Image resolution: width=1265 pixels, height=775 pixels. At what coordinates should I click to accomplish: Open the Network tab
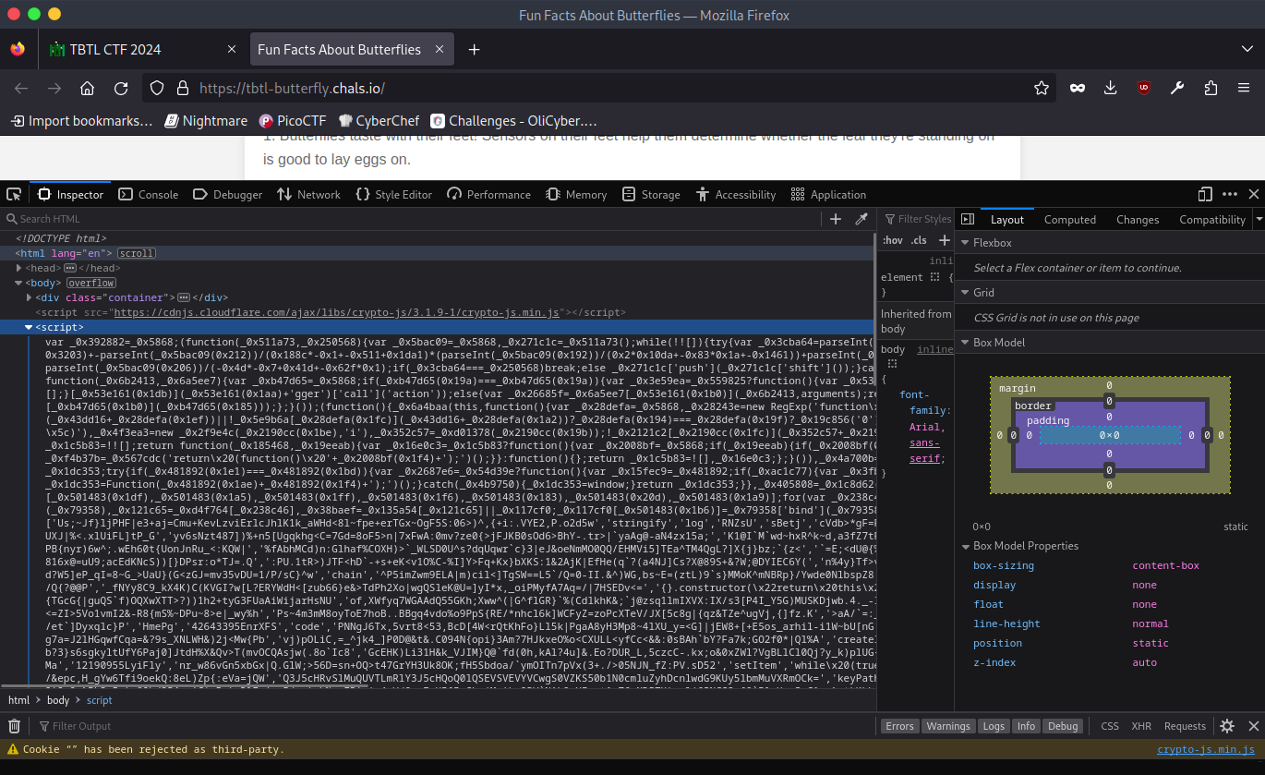307,194
